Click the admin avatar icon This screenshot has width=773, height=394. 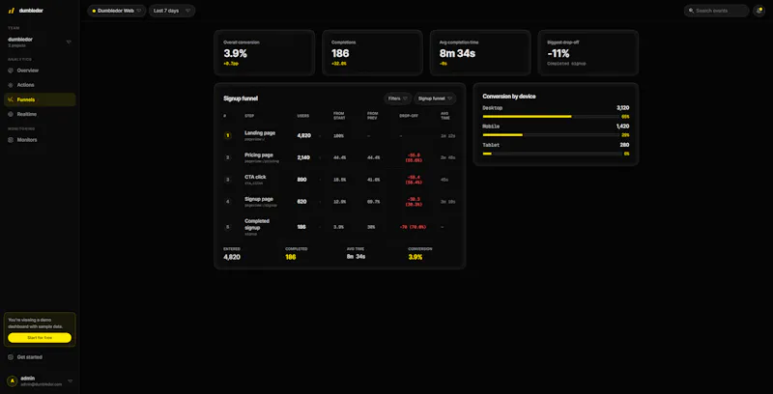click(x=13, y=380)
